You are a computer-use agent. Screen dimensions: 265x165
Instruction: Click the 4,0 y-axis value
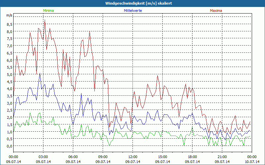tap(10, 89)
